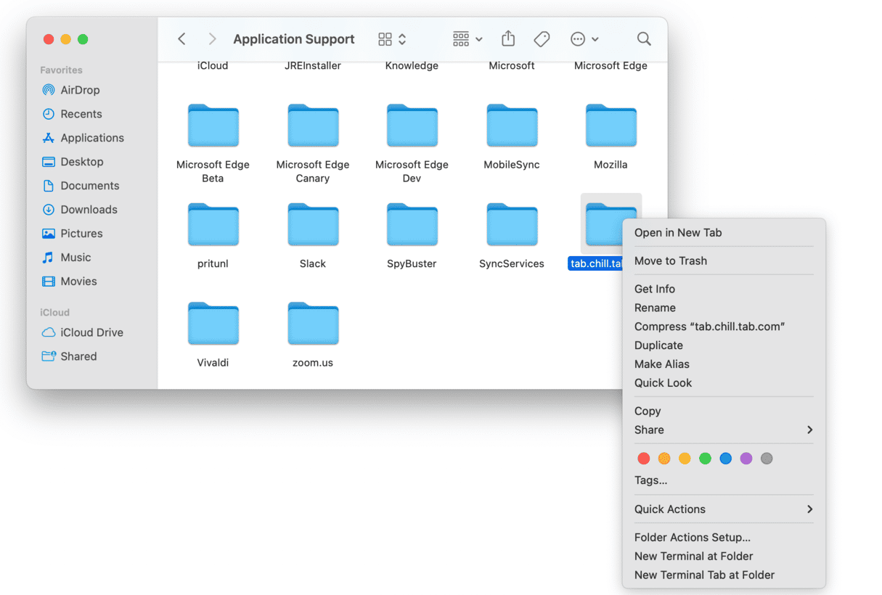Open the view style up-down chevrons

click(x=402, y=39)
